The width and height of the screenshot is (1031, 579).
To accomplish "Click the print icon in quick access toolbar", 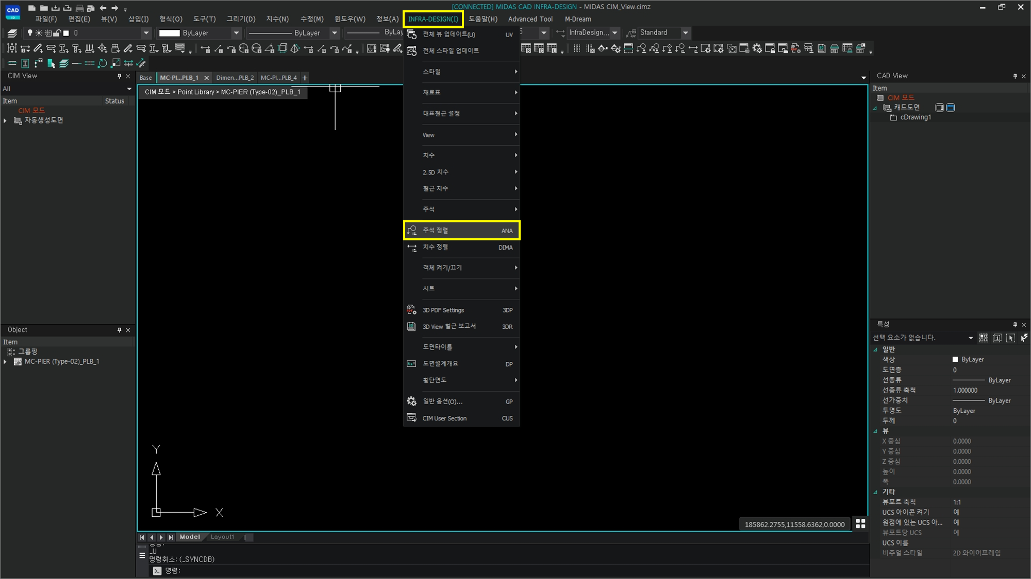I will [x=79, y=8].
